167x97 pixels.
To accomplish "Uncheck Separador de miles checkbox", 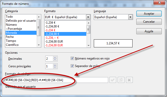I will pos(72,66).
